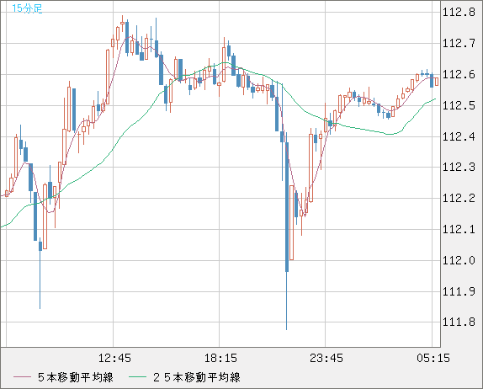Click the 15分足 timeframe label
The height and width of the screenshot is (389, 483).
click(x=27, y=8)
